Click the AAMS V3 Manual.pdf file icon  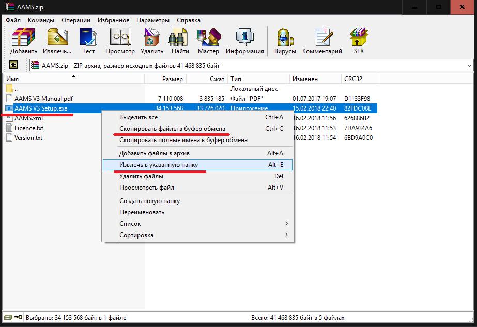[x=10, y=99]
